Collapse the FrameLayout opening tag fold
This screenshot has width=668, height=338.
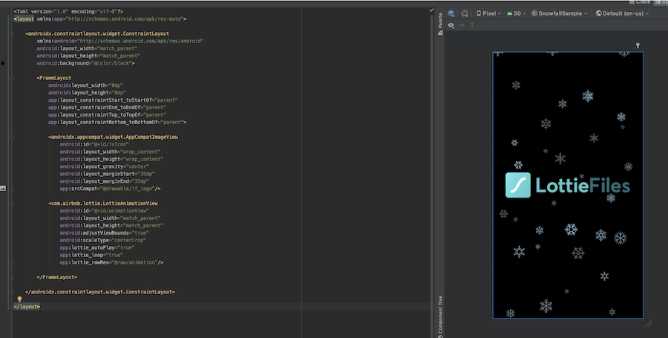click(x=12, y=78)
